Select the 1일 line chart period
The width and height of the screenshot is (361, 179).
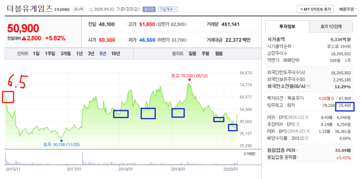[36, 54]
